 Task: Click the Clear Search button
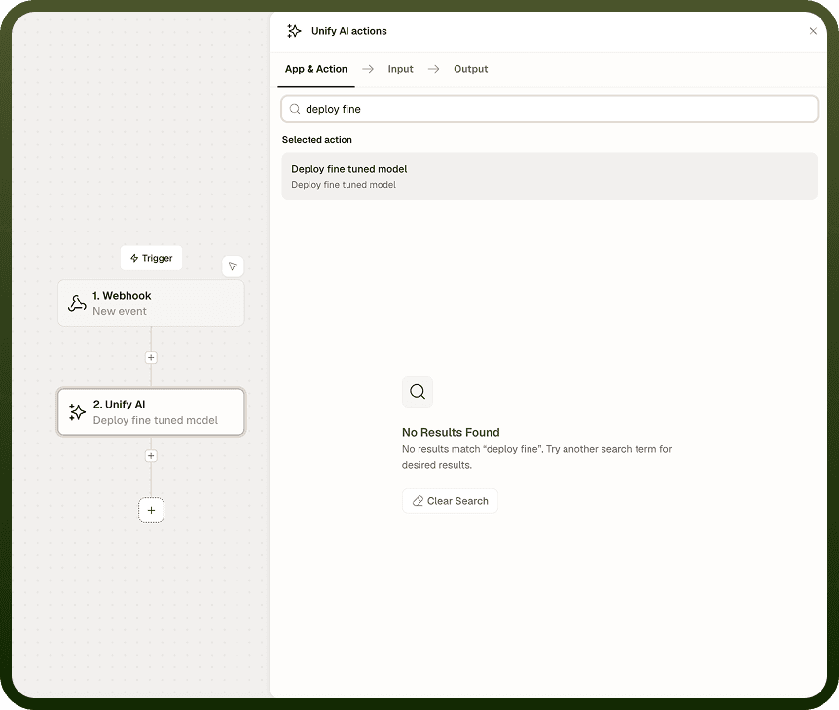point(450,501)
